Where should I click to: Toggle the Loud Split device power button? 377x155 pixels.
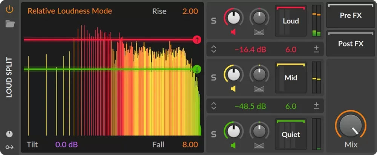point(10,9)
